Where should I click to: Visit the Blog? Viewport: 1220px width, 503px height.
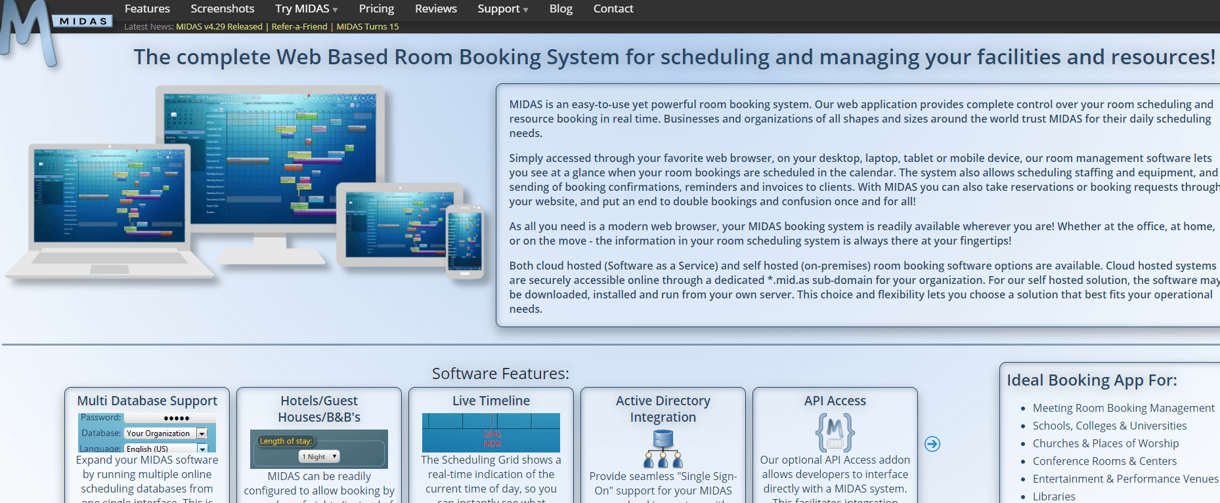point(561,9)
